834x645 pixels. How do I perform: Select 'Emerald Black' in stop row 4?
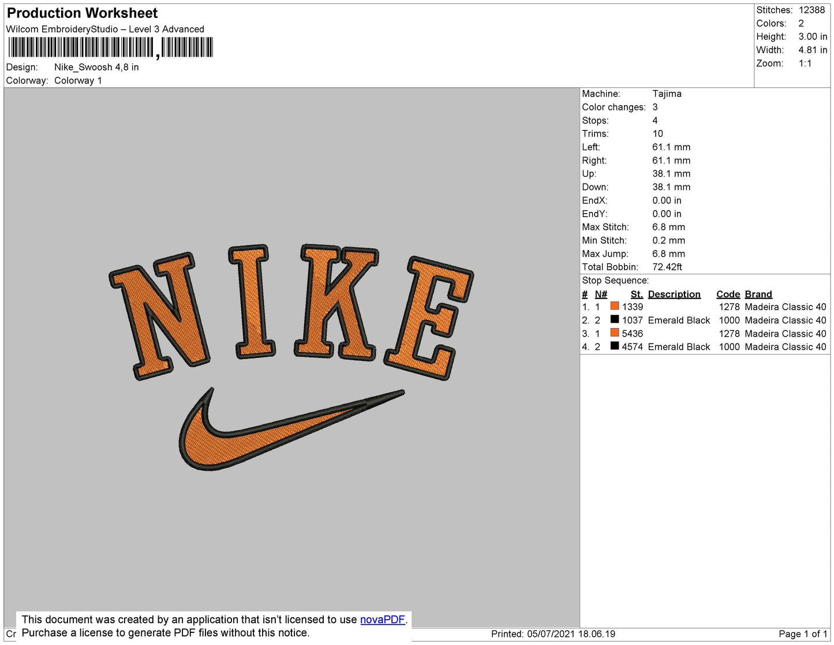click(679, 346)
